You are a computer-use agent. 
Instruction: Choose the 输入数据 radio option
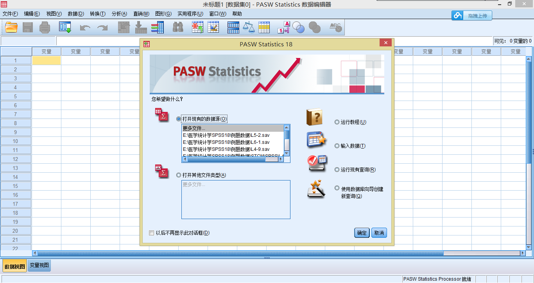click(337, 146)
